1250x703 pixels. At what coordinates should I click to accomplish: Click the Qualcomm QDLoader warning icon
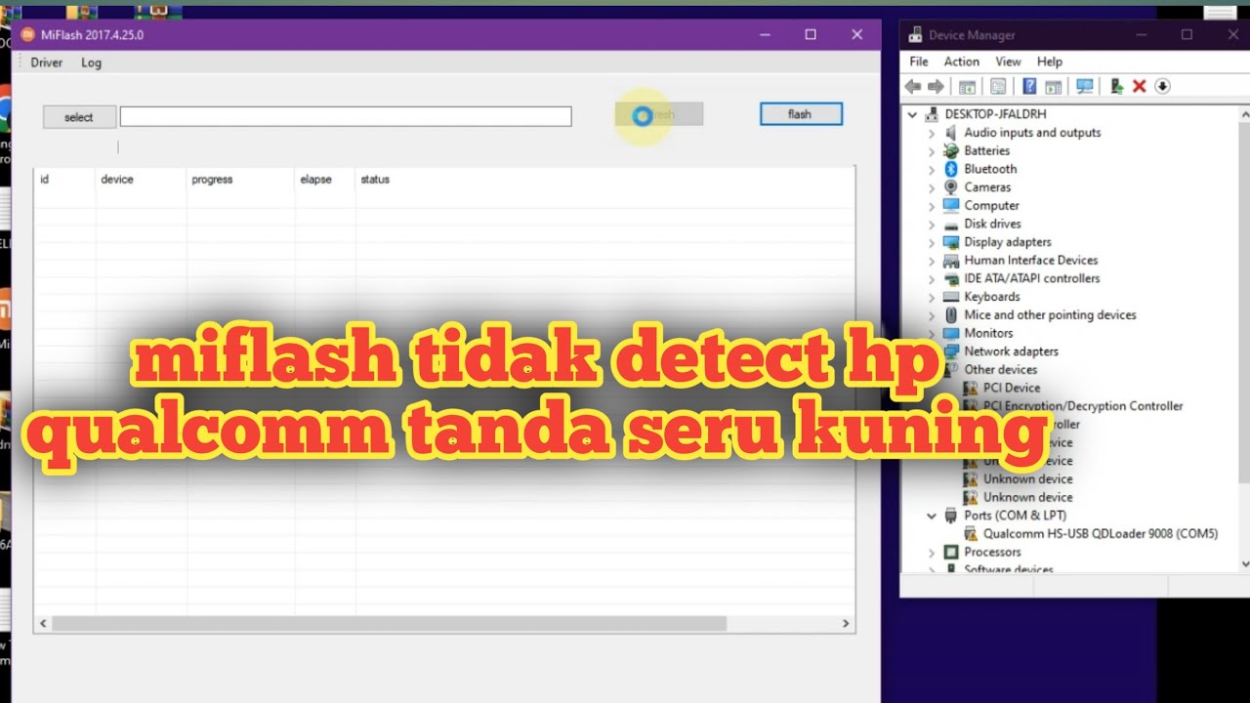pos(970,534)
